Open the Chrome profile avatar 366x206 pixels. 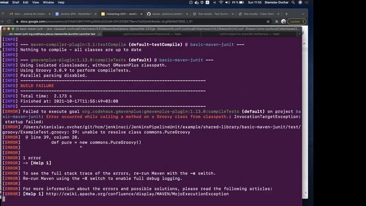(x=284, y=22)
